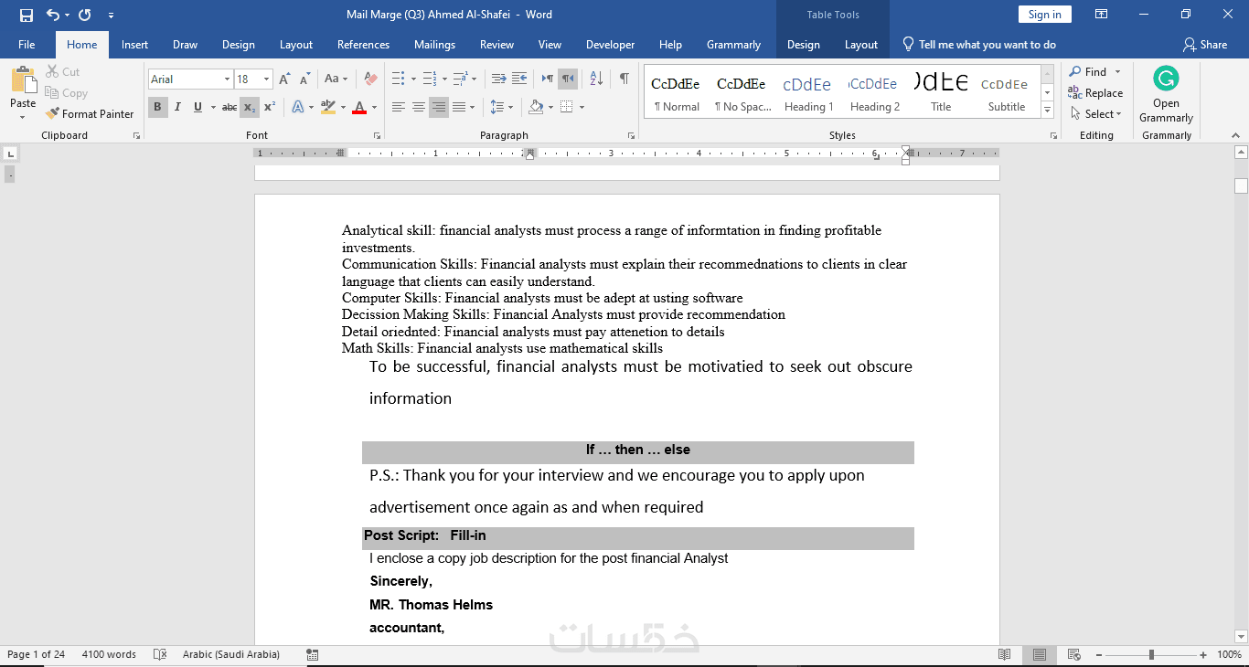Toggle Superscript formatting
The image size is (1249, 667).
click(x=270, y=107)
